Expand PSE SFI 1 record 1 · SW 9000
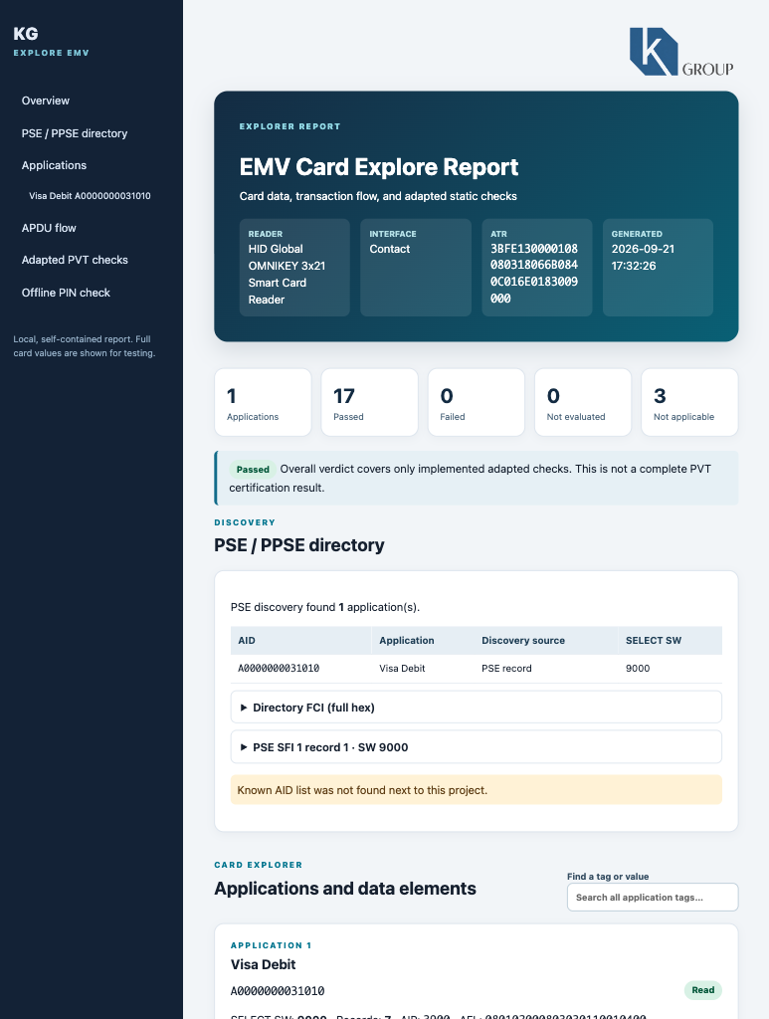 [477, 747]
